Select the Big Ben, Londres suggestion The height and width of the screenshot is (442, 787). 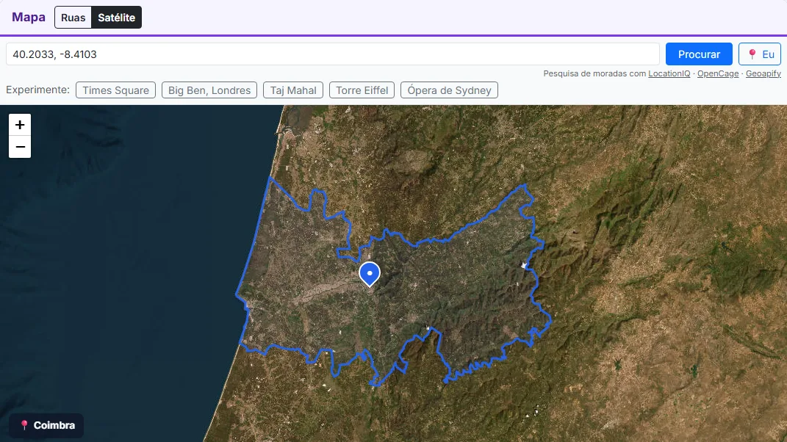209,90
